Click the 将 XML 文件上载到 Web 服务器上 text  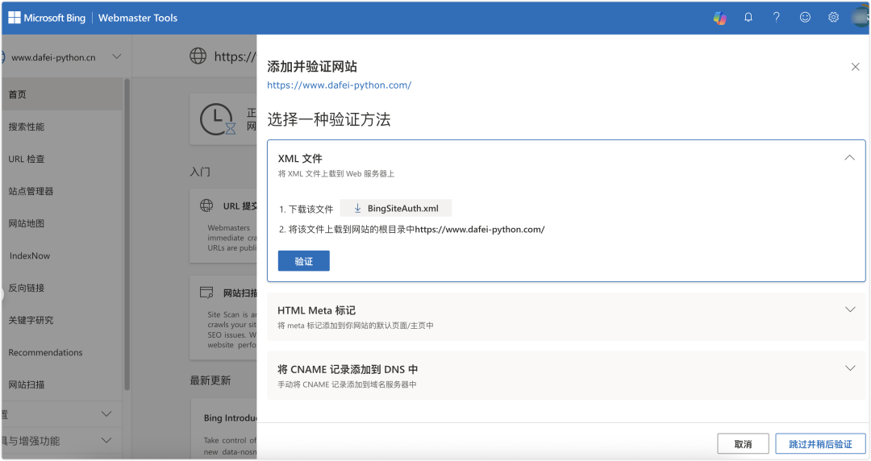coord(336,174)
